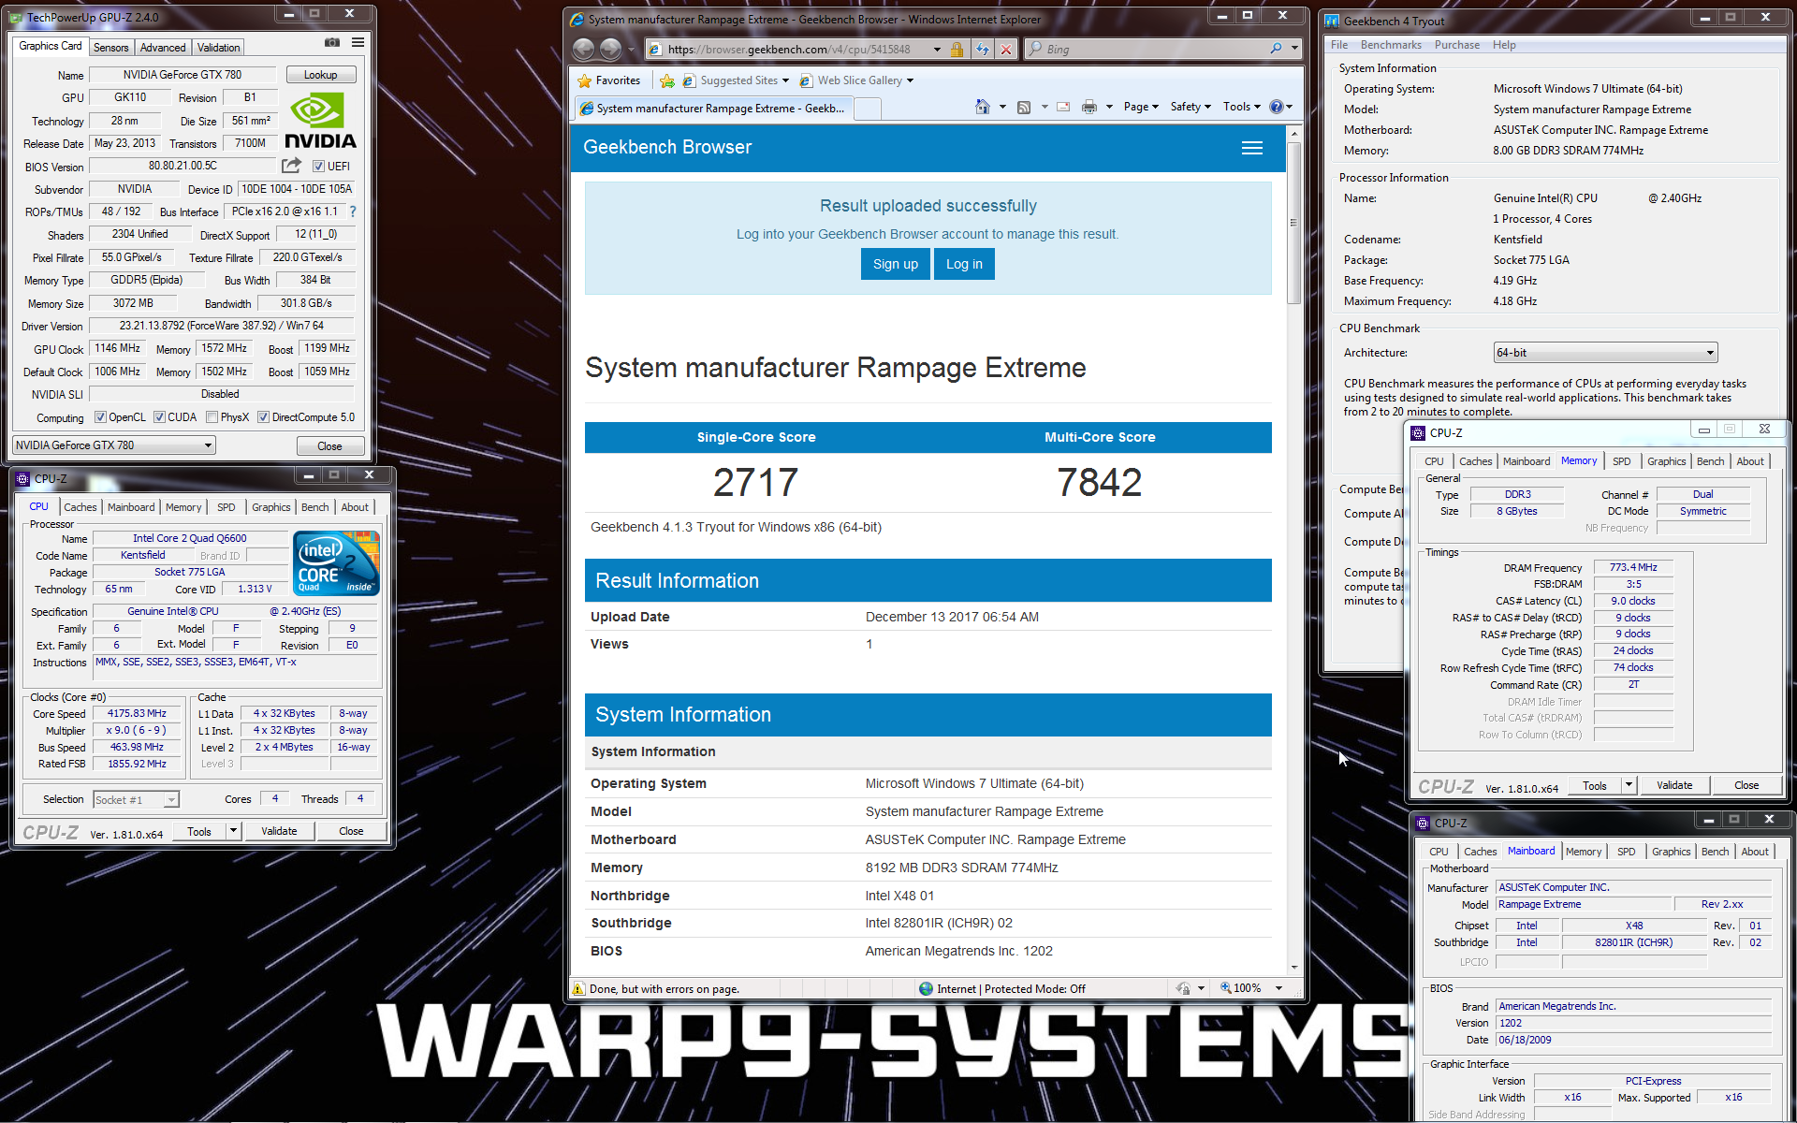Refresh the Geekbench page

point(982,49)
